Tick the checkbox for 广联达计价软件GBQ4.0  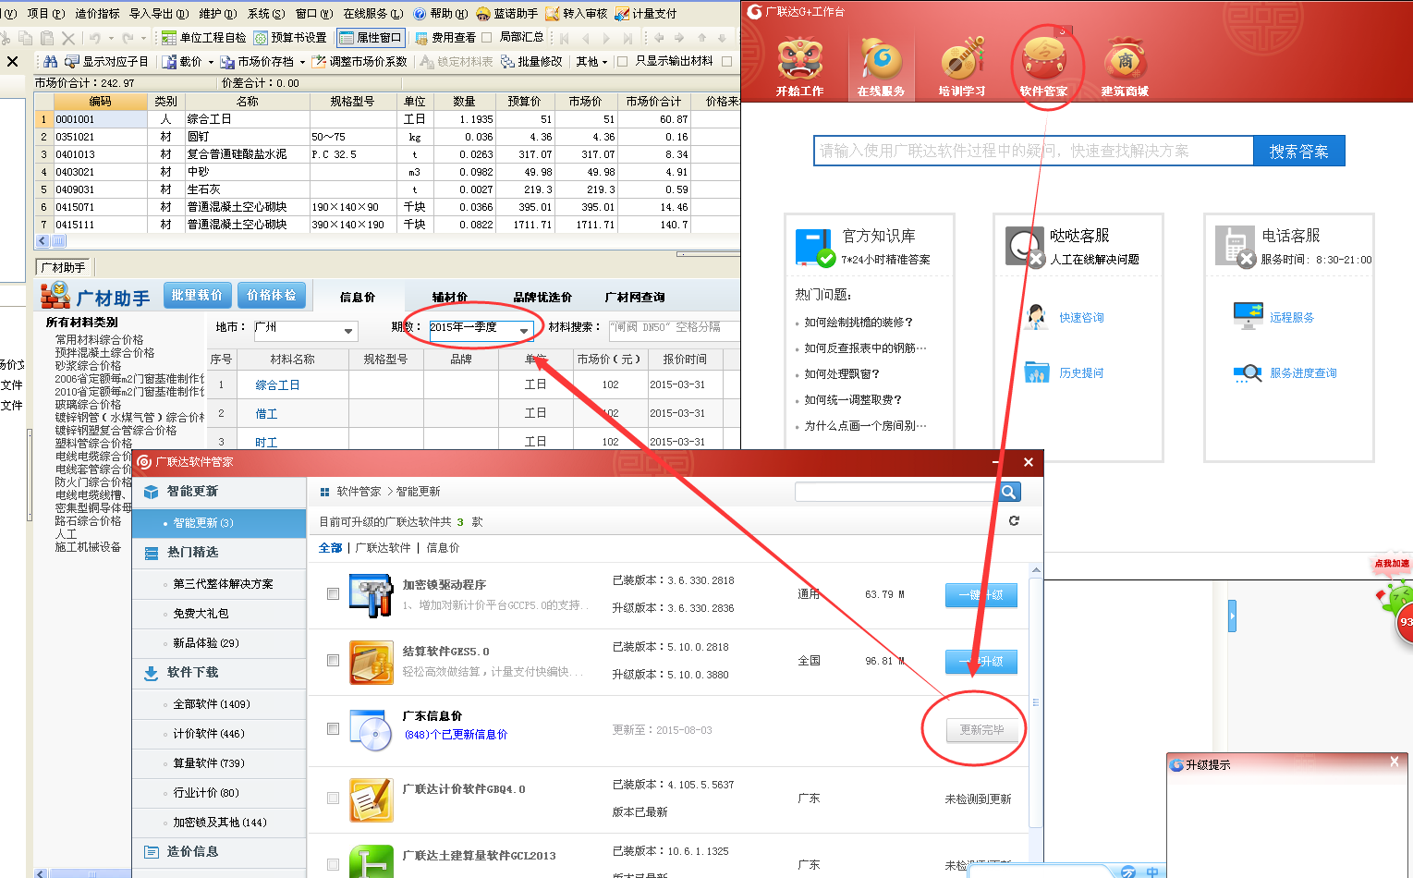click(x=333, y=798)
